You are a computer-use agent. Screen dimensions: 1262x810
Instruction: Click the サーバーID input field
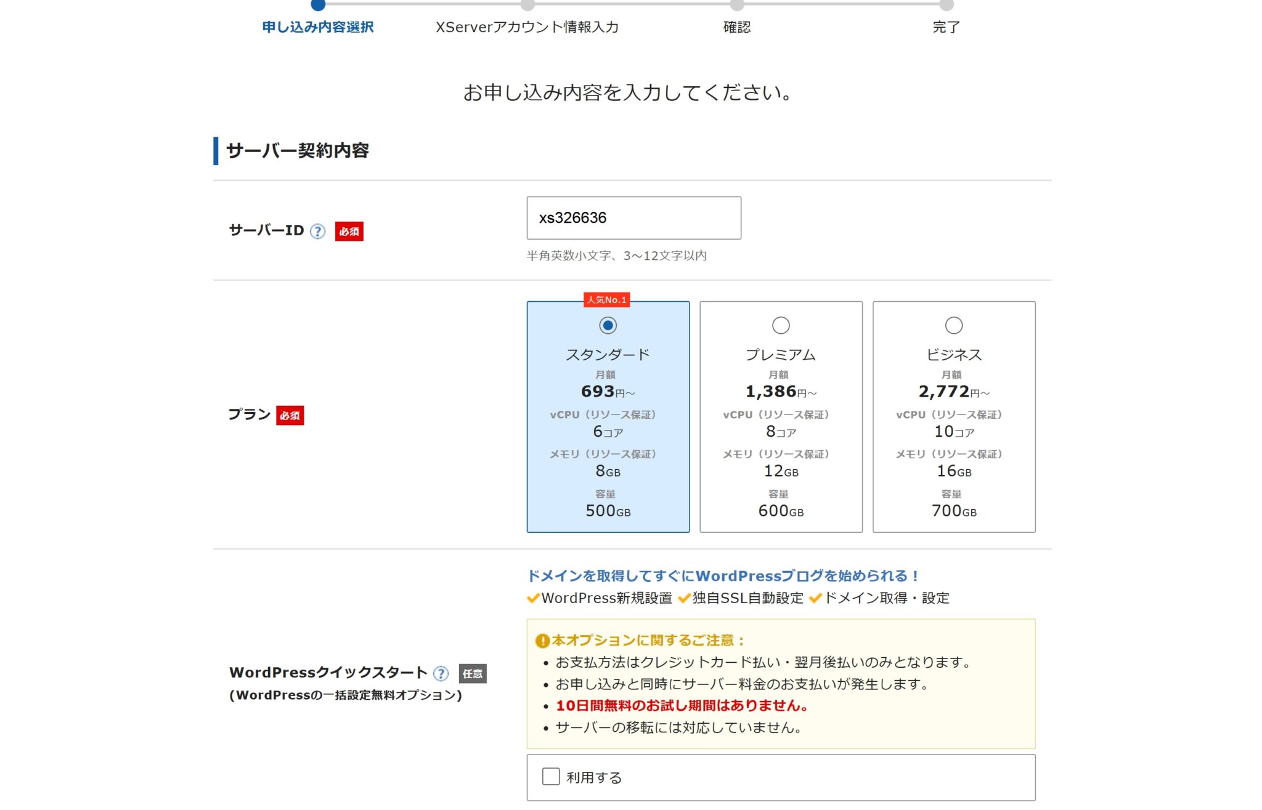coord(633,218)
